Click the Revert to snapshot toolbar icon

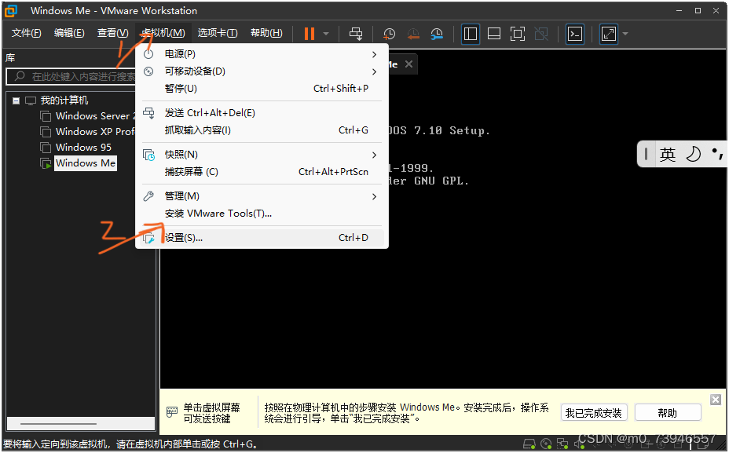point(413,34)
